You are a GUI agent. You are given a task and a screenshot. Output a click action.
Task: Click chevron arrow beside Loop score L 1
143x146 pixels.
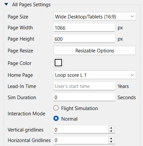point(132,75)
